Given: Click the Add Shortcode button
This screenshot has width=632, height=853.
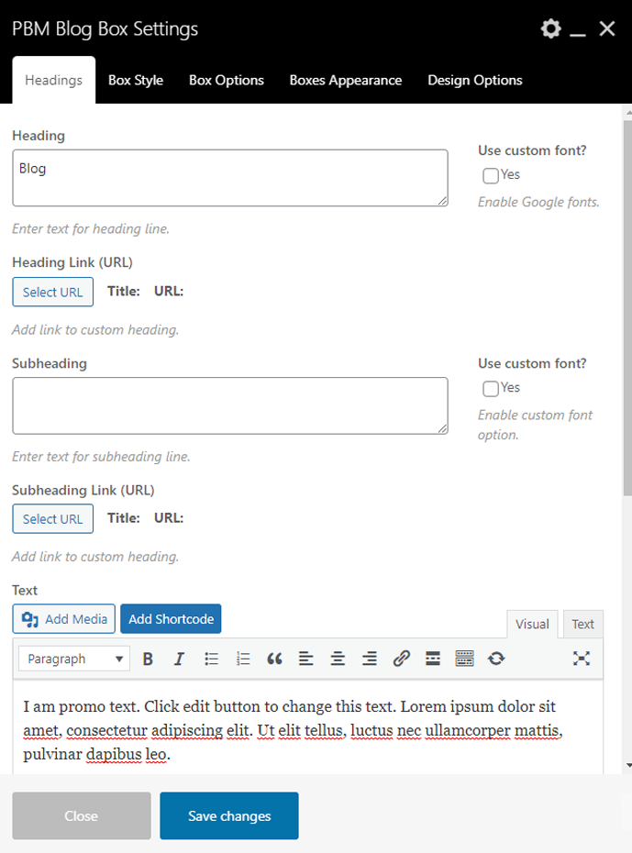Looking at the screenshot, I should (171, 619).
